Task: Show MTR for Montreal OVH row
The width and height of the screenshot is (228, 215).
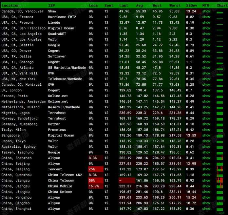Action: tap(206, 85)
